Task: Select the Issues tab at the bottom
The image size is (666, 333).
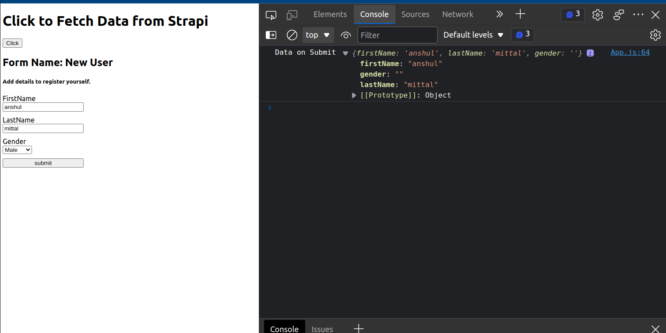Action: [322, 329]
